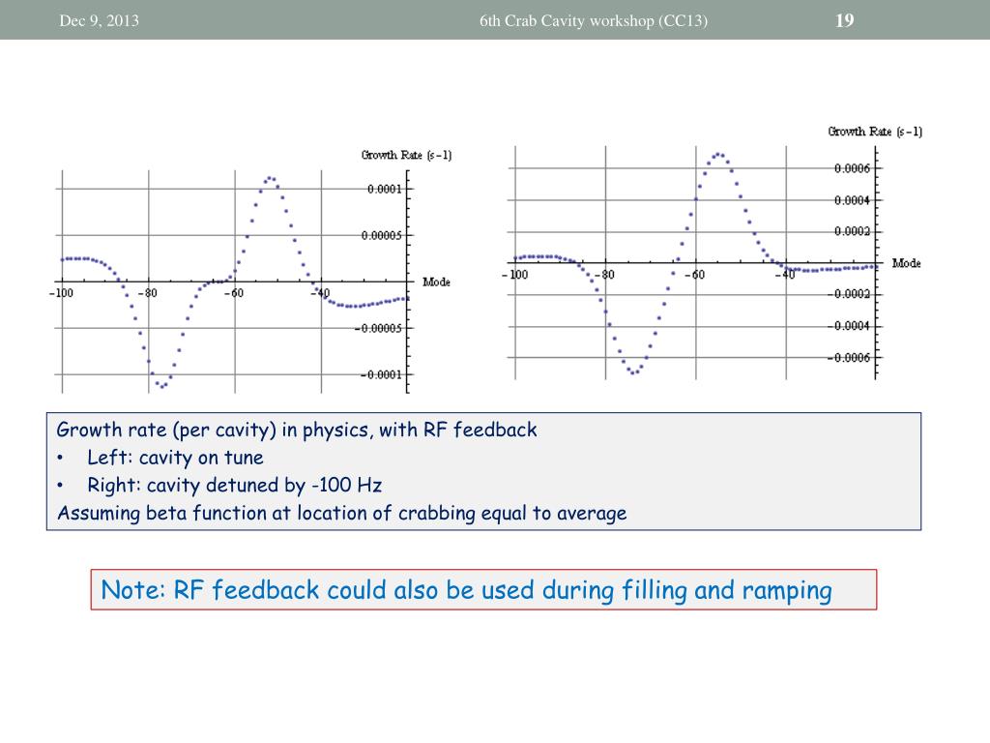The height and width of the screenshot is (743, 990).
Task: Select the '6th Crab Cavity workshop (CC13)' title
Action: coord(594,21)
